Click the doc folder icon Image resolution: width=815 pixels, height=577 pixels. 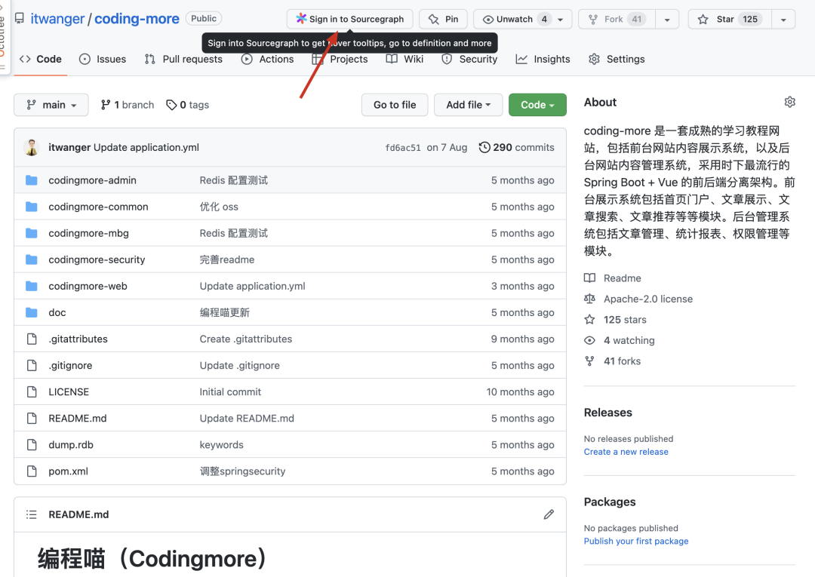click(32, 313)
